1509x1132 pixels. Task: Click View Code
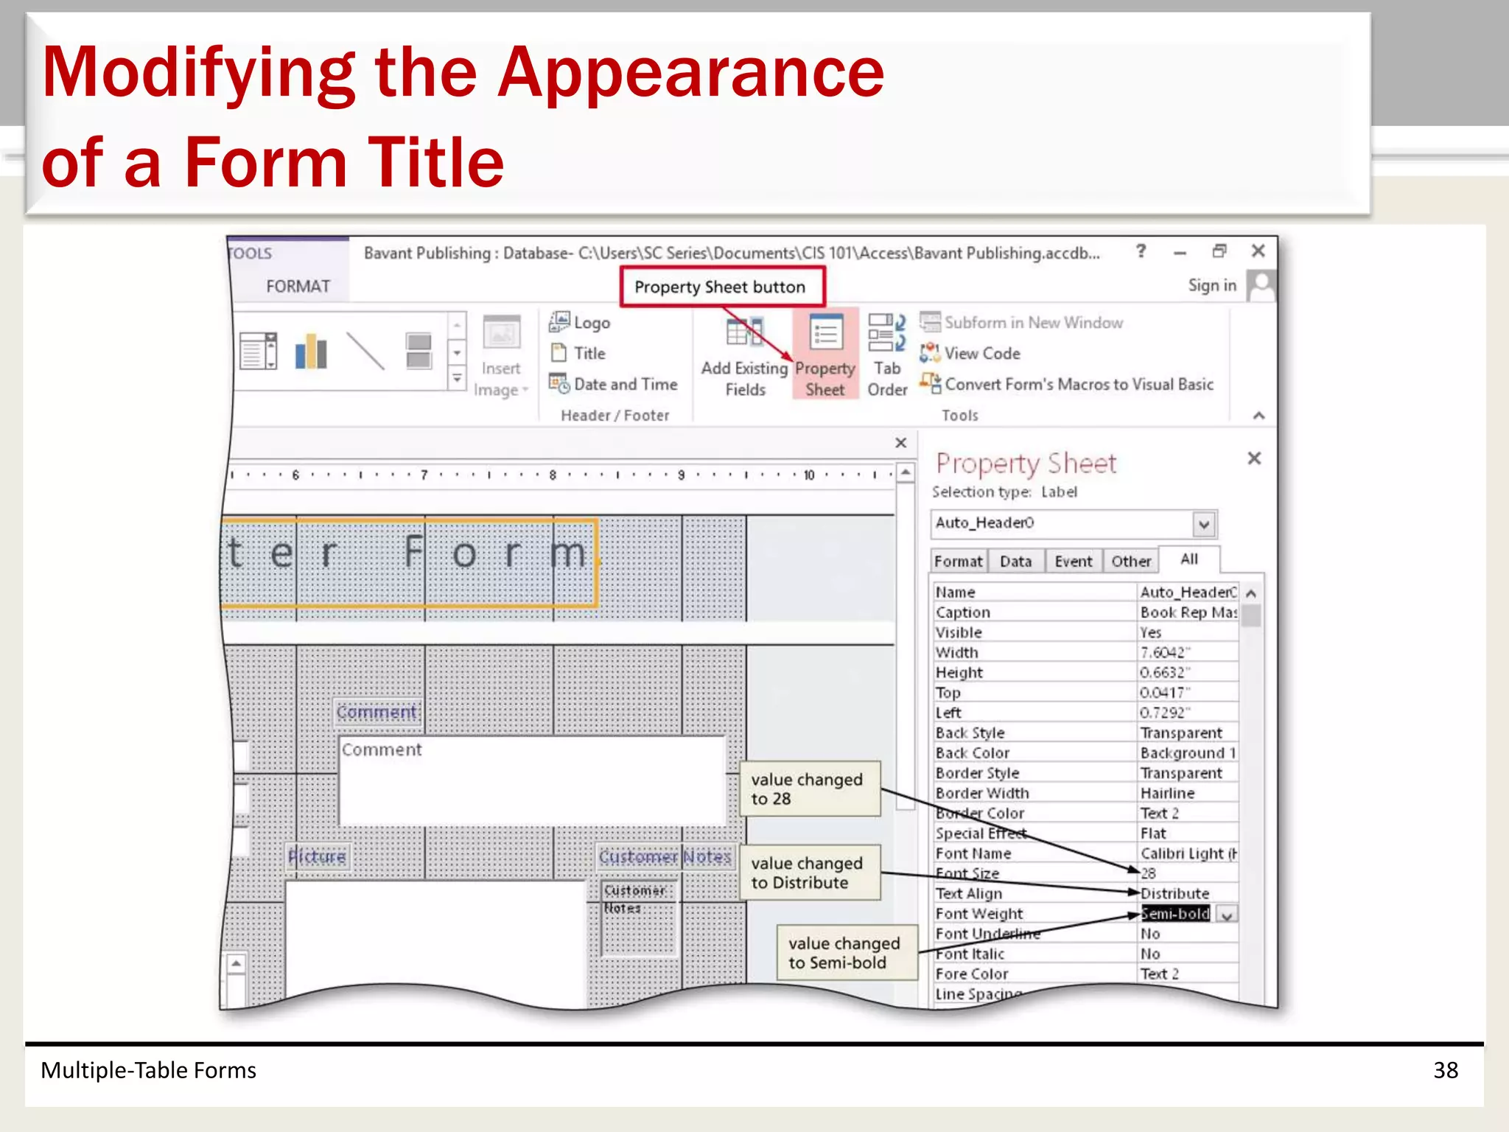click(x=970, y=353)
